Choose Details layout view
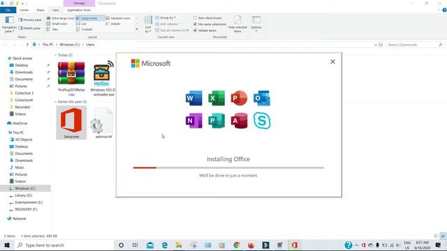The width and height of the screenshot is (447, 251). pos(113,24)
